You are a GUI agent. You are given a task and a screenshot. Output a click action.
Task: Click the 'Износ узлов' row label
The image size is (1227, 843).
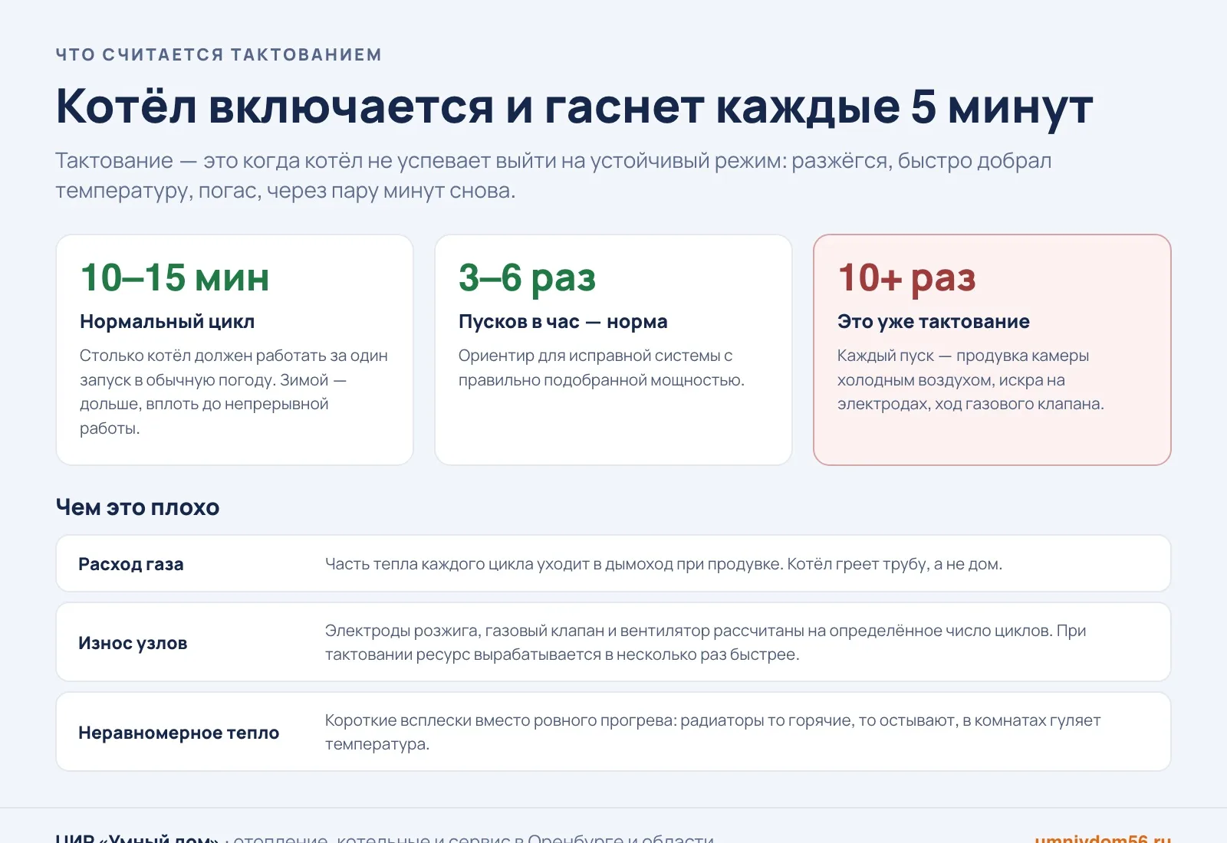pyautogui.click(x=133, y=643)
